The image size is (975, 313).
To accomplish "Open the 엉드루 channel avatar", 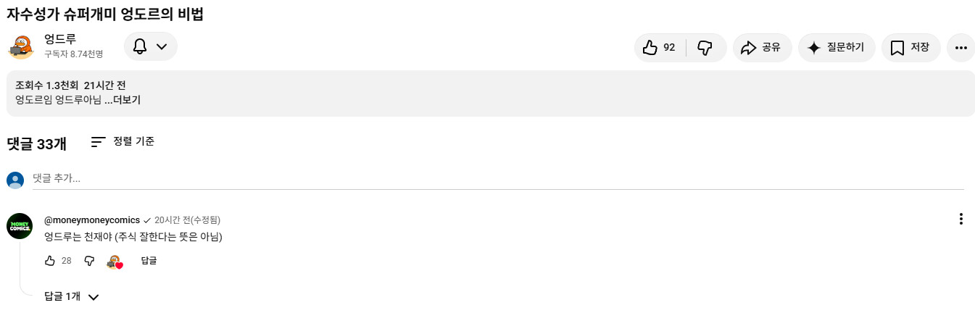I will coord(21,46).
